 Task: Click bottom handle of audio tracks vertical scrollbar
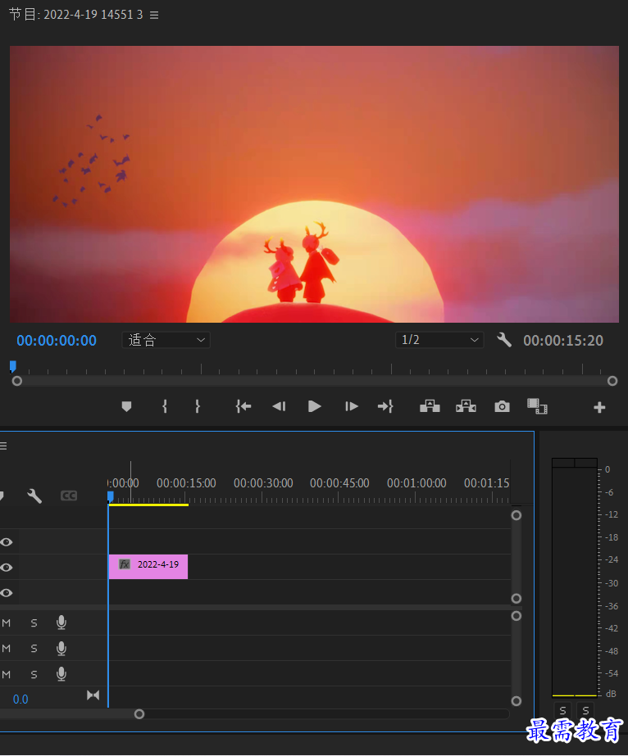[517, 701]
